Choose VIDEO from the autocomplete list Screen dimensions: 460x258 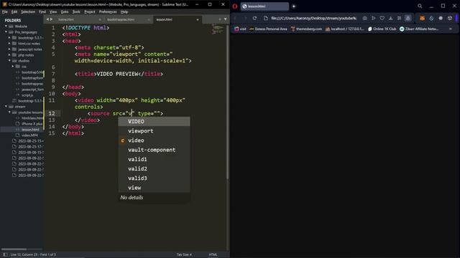154,121
